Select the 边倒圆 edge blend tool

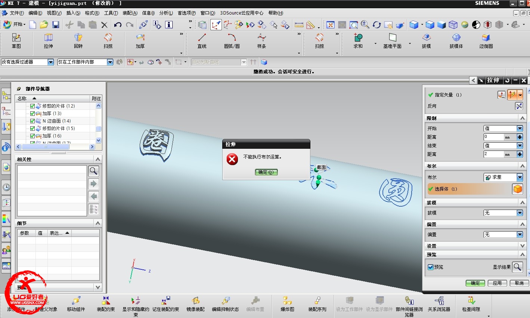pos(486,41)
